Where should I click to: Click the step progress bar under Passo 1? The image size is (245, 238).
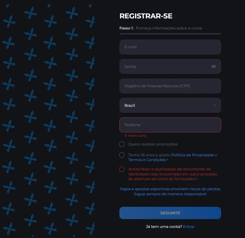tap(170, 34)
